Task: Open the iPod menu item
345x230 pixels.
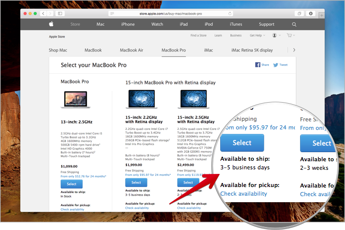Action: pyautogui.click(x=209, y=24)
